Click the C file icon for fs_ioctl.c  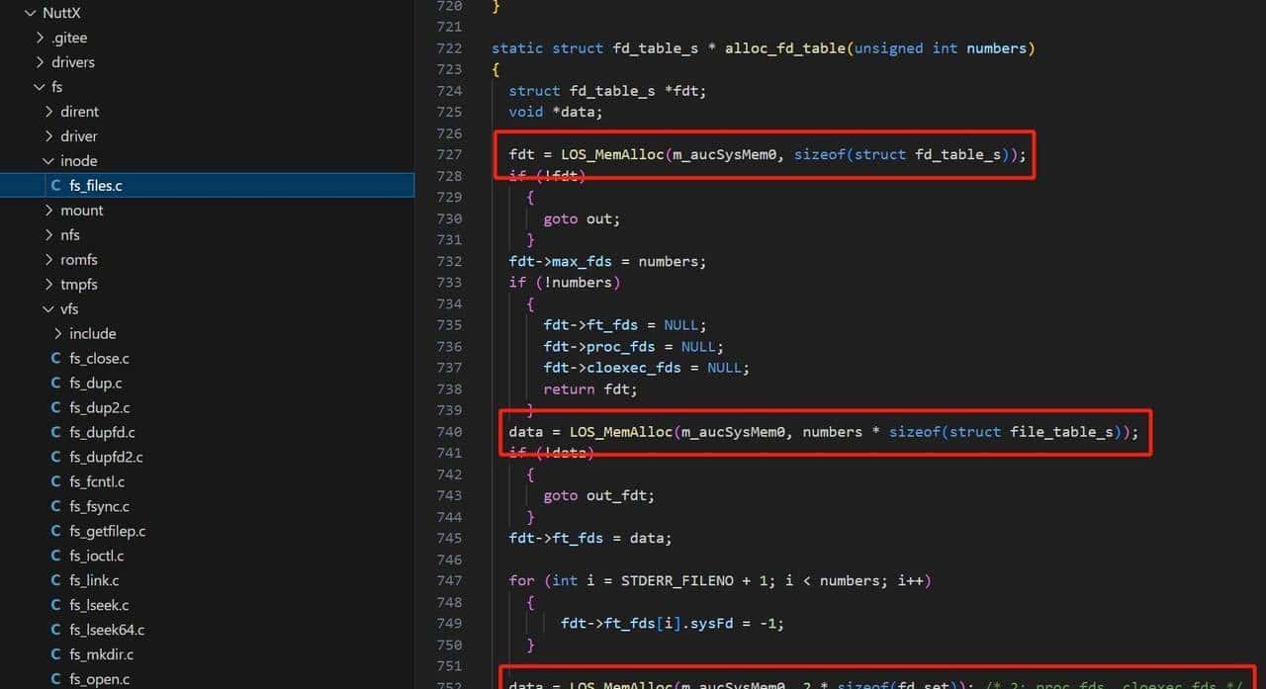[x=55, y=557]
